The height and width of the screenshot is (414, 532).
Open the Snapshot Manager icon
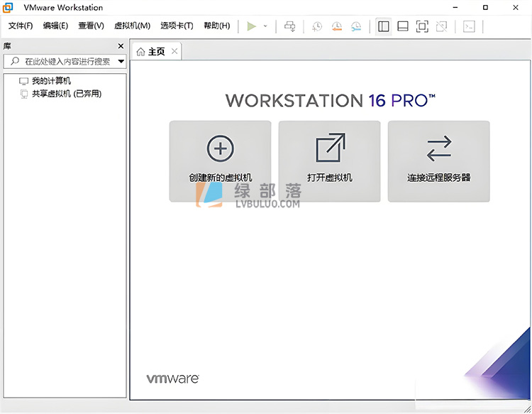click(356, 26)
